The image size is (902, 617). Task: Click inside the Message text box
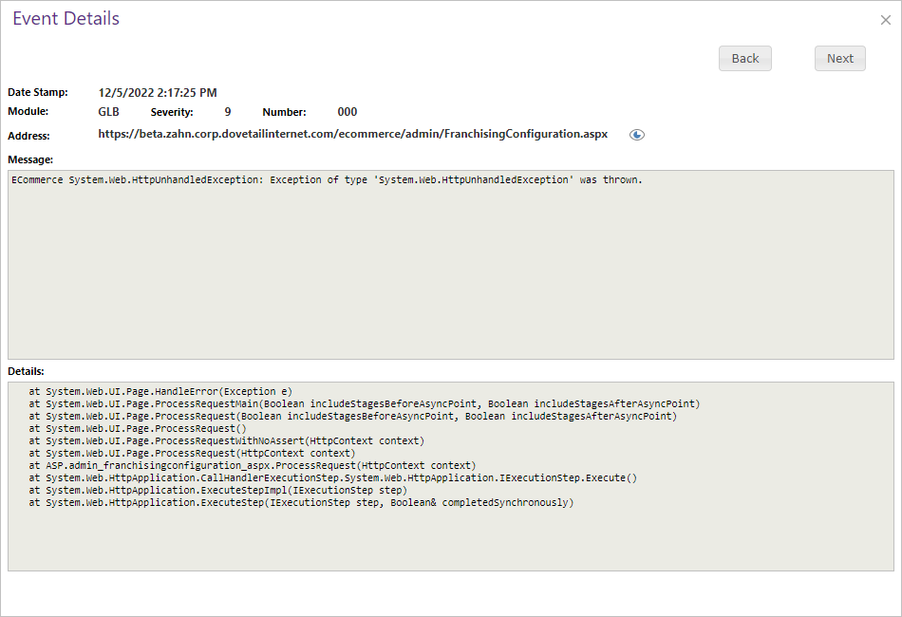click(x=450, y=275)
